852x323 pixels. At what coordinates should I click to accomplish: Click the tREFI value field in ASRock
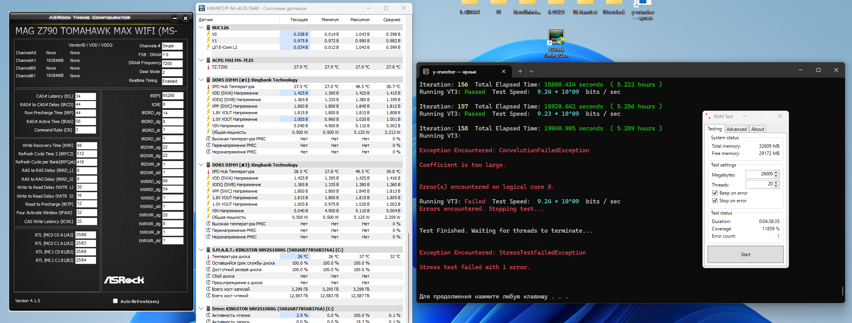click(173, 95)
